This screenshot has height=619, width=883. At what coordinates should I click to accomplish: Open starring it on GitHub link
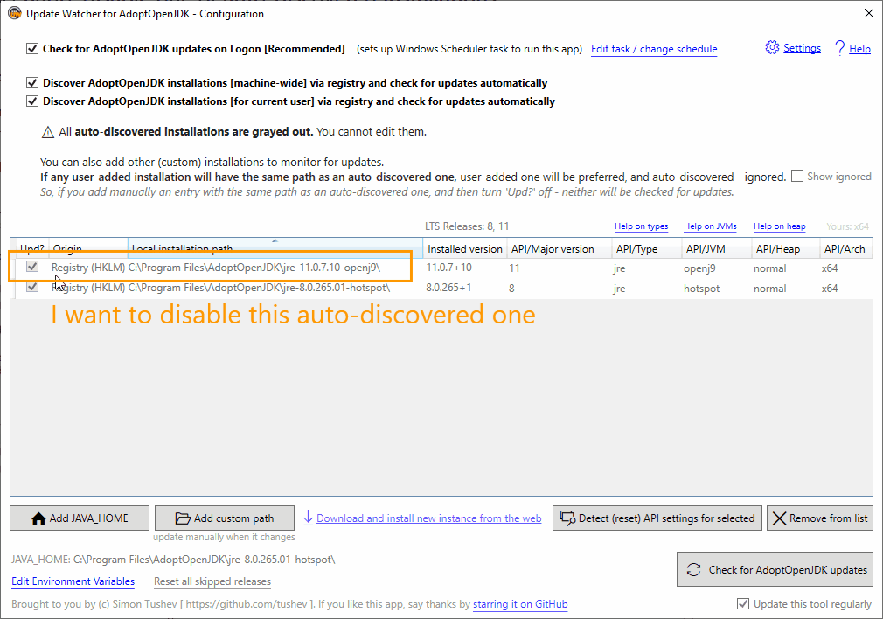click(520, 604)
